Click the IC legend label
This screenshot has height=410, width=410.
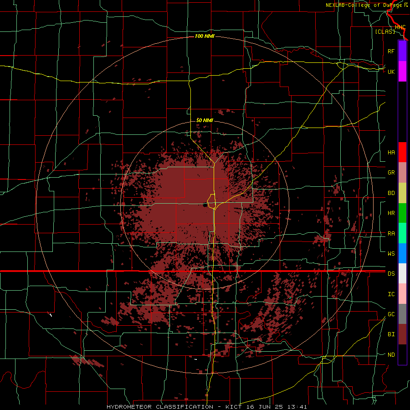391,294
